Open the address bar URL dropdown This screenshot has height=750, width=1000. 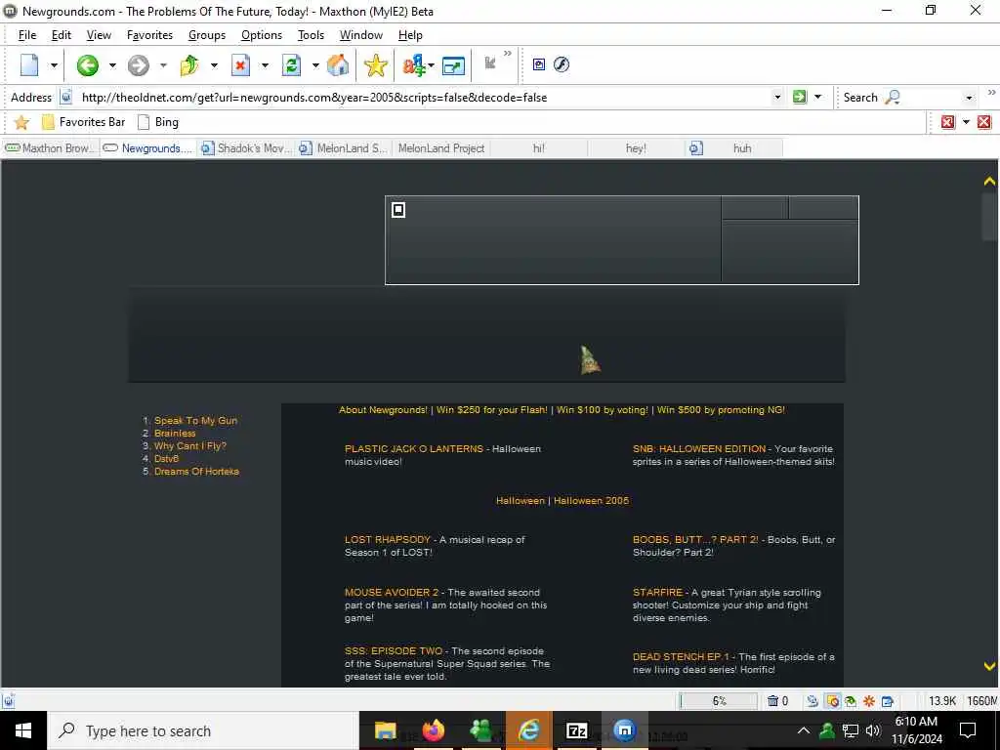point(777,98)
